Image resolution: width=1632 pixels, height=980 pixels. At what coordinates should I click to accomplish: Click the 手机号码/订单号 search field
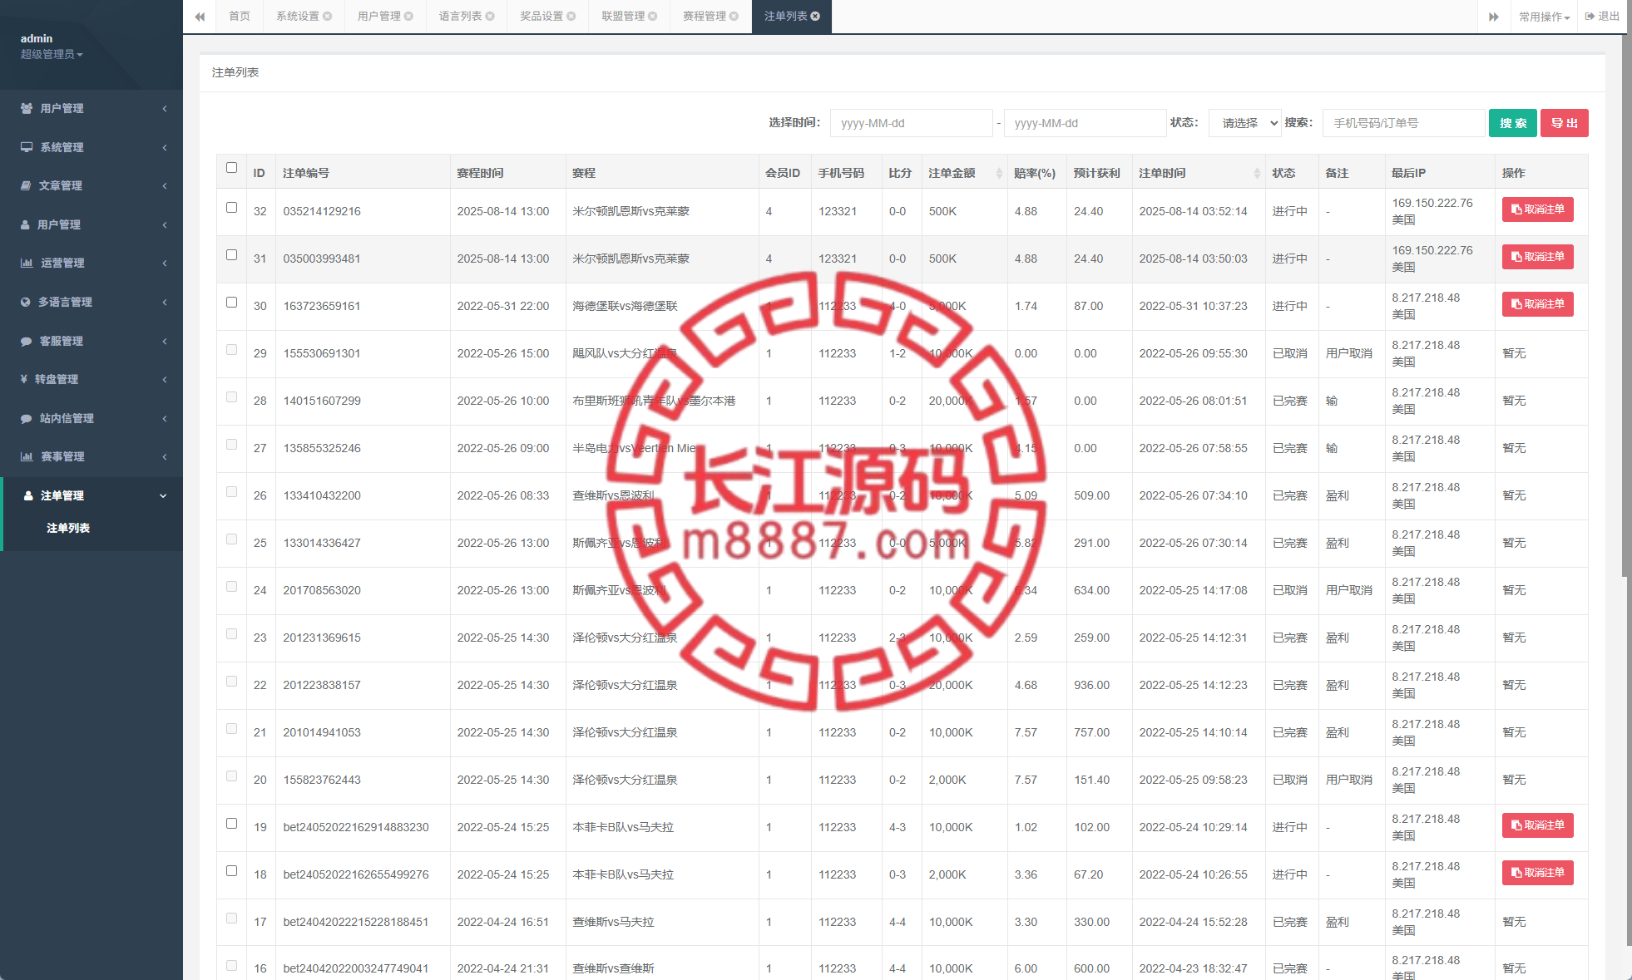click(1403, 123)
